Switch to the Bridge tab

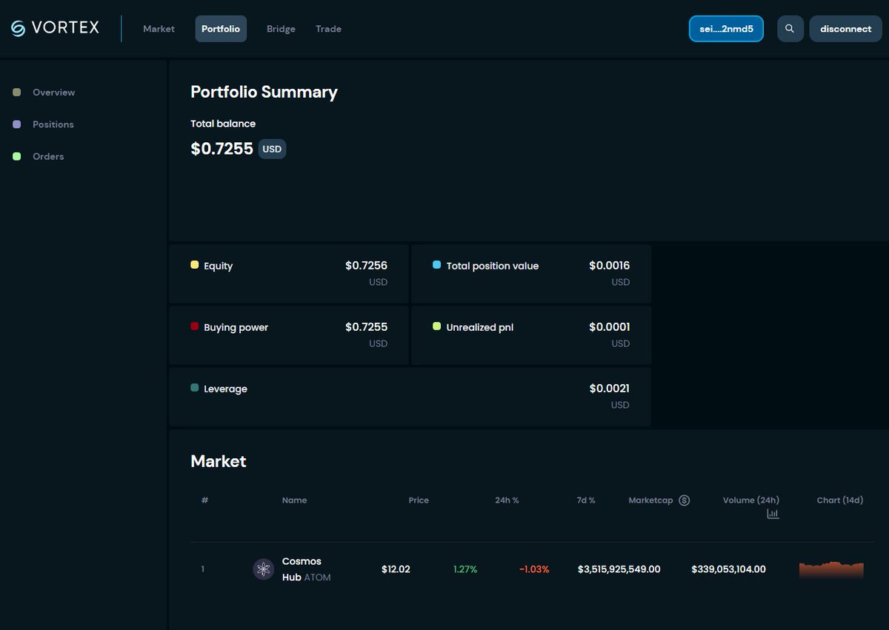[x=281, y=29]
